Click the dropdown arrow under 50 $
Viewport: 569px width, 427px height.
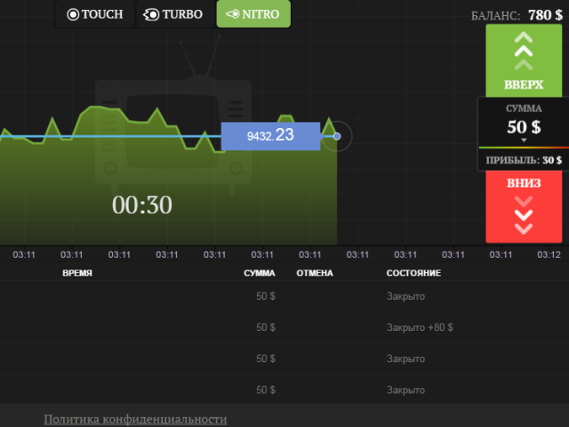click(524, 141)
